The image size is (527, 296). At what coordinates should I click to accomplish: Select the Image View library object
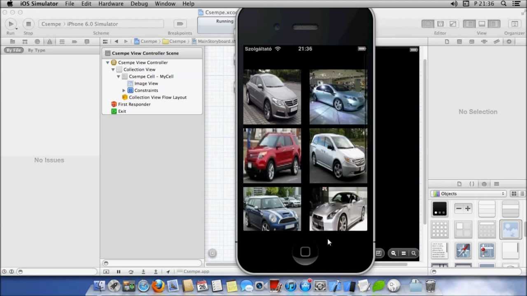point(511,229)
